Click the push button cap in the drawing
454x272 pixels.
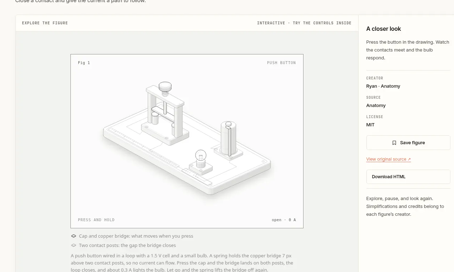(x=165, y=87)
